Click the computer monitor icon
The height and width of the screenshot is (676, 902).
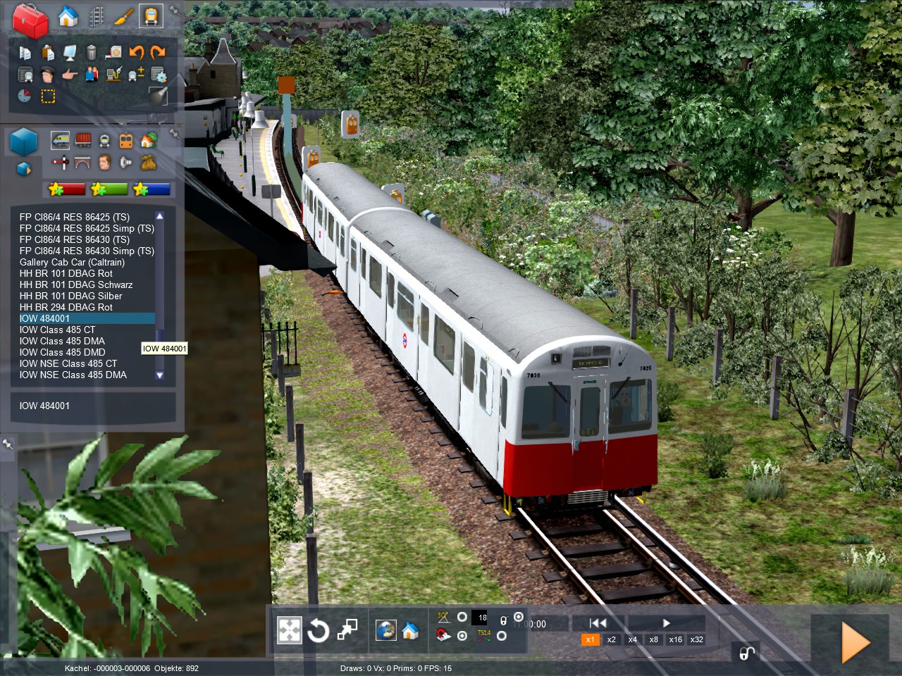click(x=70, y=51)
